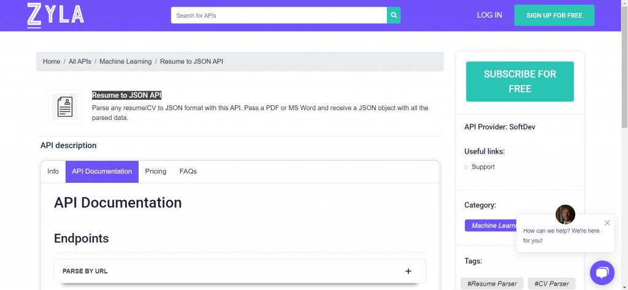Click the Zyla logo
This screenshot has width=628, height=290.
55,15
